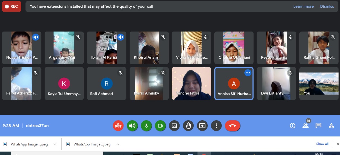The image size is (340, 155).
Task: Turn on closed captions
Action: pos(175,126)
